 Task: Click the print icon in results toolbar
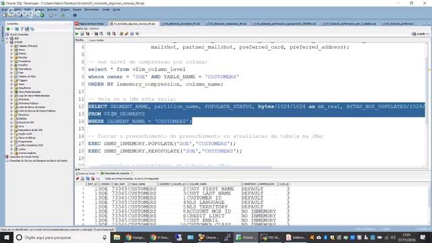click(x=82, y=178)
